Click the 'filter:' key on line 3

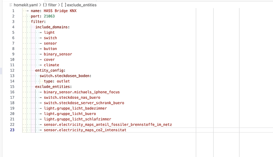pyautogui.click(x=38, y=22)
